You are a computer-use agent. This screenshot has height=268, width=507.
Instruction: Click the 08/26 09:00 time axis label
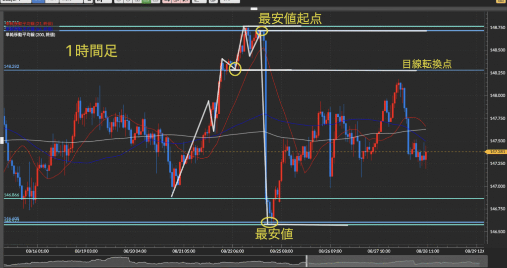click(x=330, y=251)
